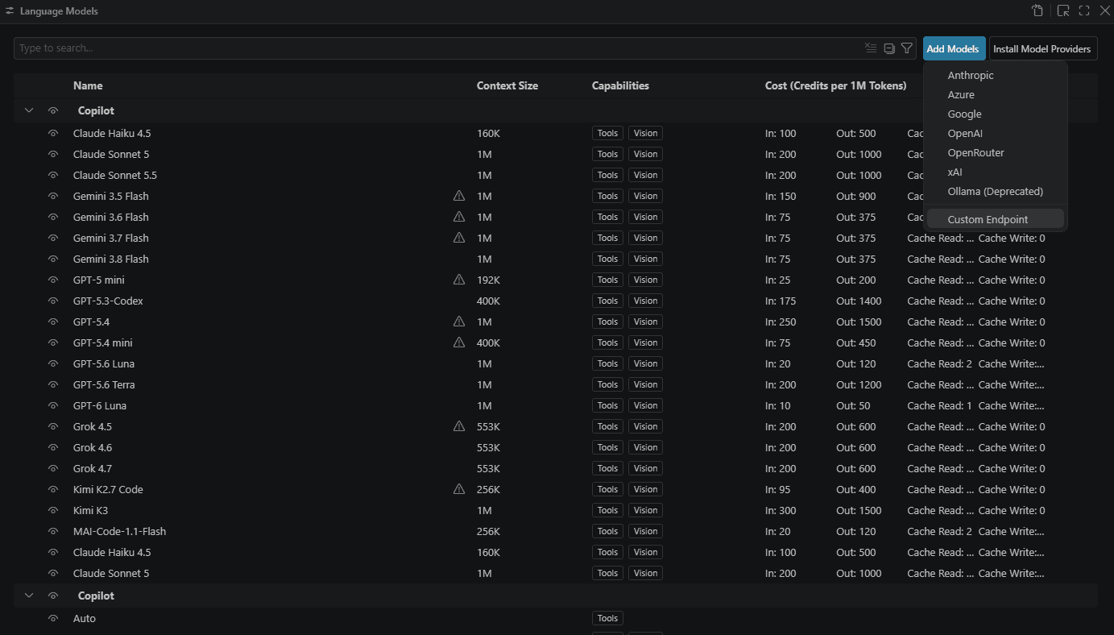Click warning icon on GPT-5.4 row
The width and height of the screenshot is (1114, 635).
(459, 322)
